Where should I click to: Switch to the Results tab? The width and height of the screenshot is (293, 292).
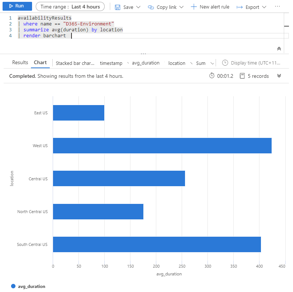click(x=20, y=63)
